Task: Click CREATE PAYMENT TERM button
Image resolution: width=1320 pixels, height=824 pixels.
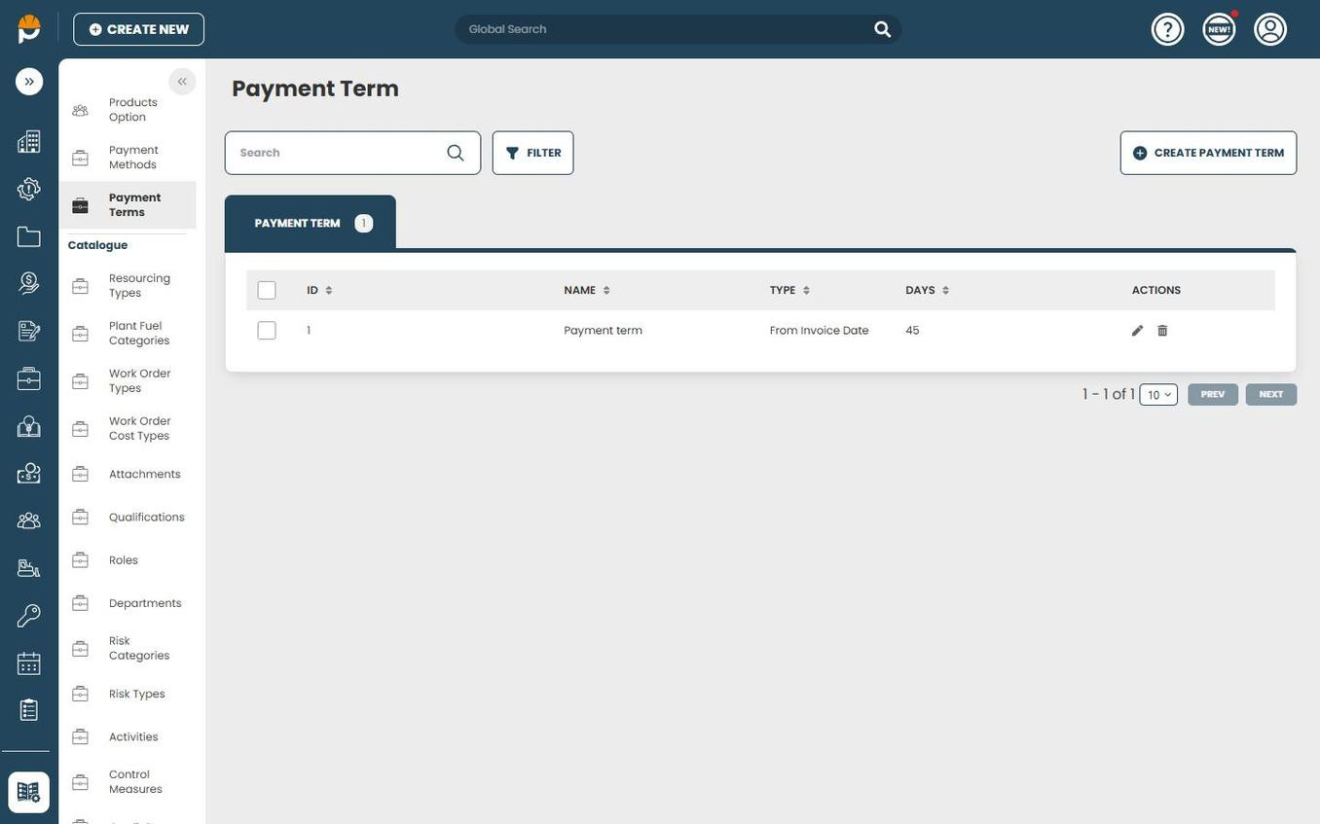Action: (1208, 153)
